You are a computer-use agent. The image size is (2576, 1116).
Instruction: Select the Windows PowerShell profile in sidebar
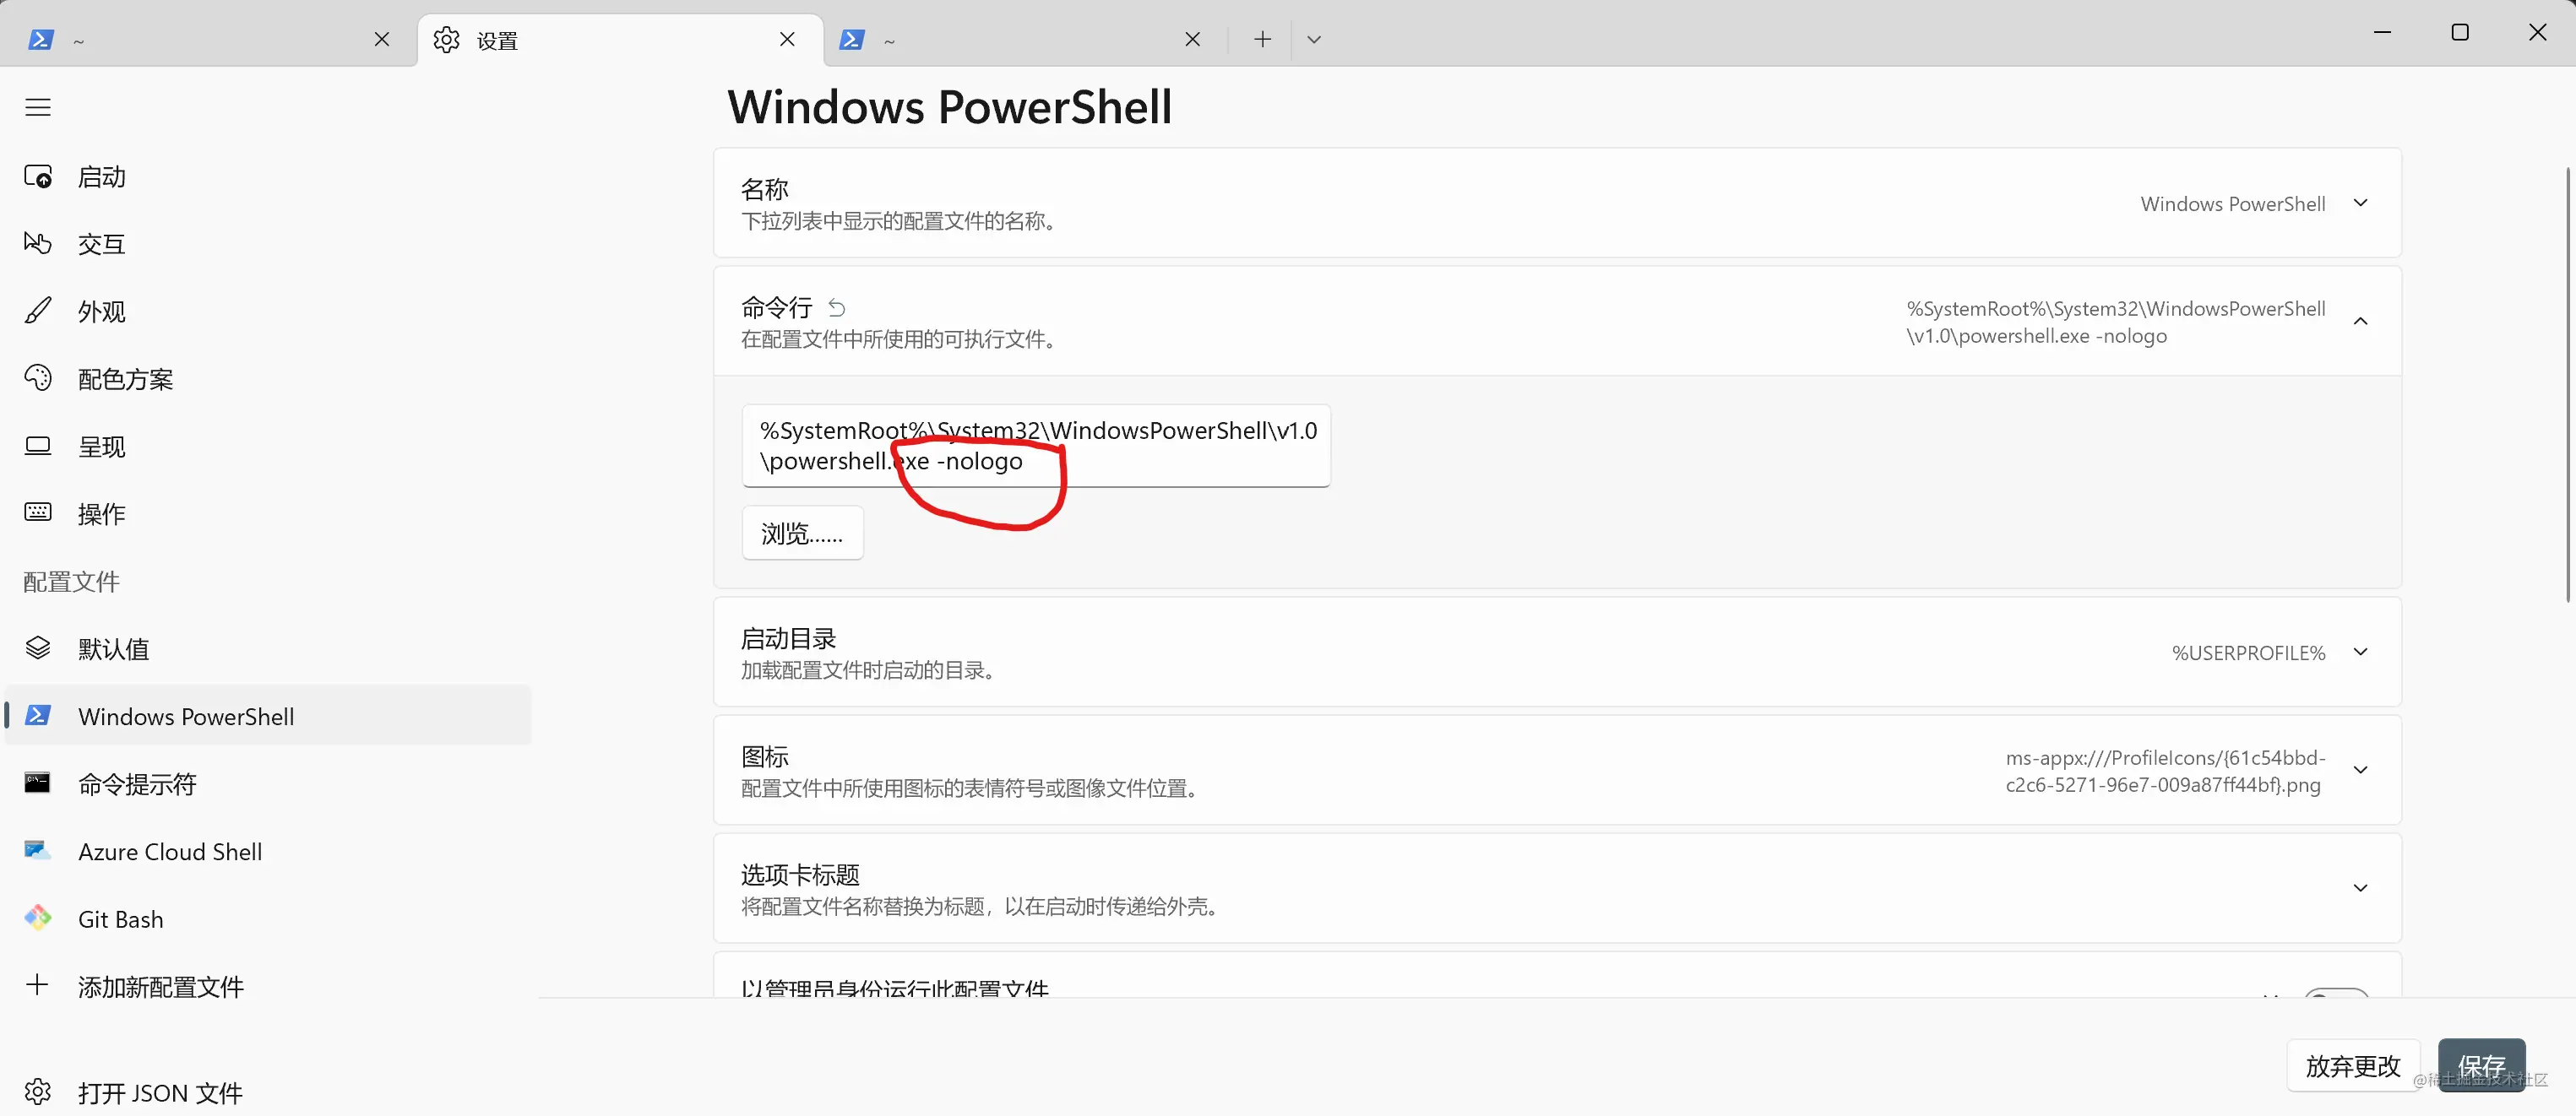click(x=268, y=717)
